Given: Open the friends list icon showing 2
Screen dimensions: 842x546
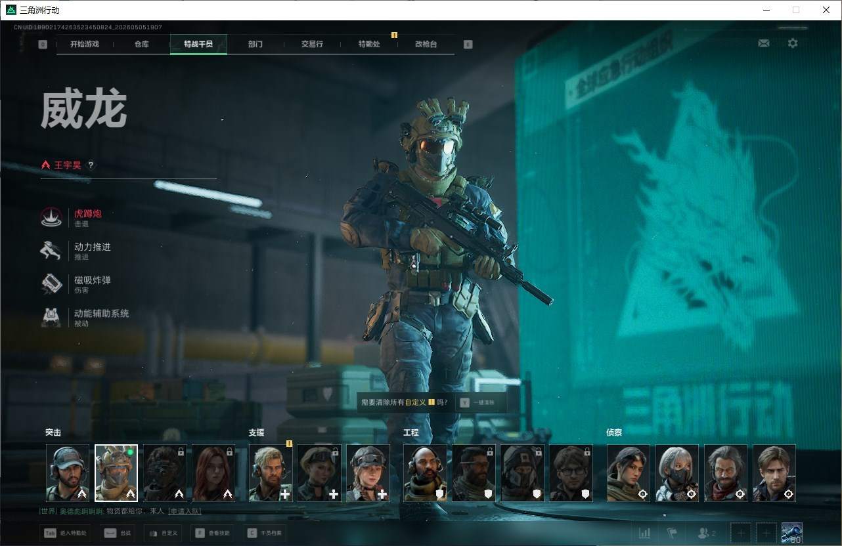Looking at the screenshot, I should 706,533.
